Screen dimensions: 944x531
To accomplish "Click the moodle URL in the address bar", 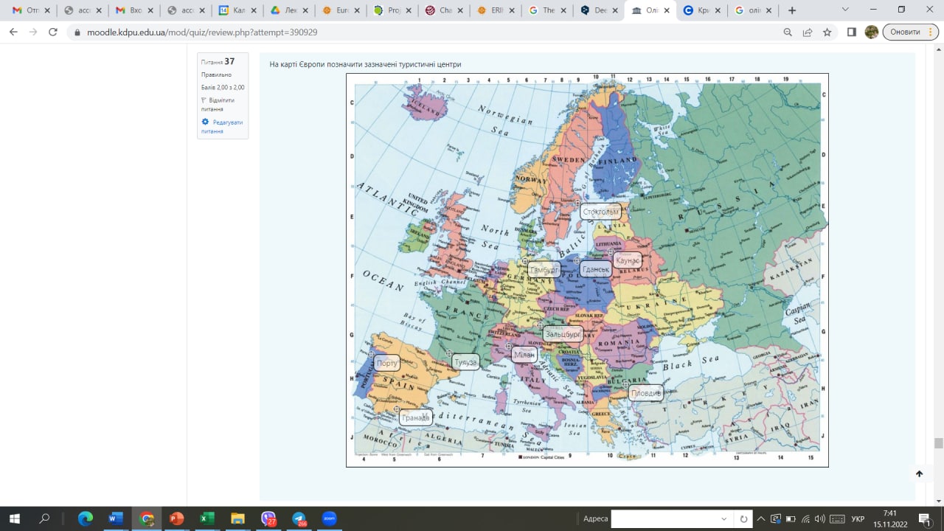I will coord(202,32).
